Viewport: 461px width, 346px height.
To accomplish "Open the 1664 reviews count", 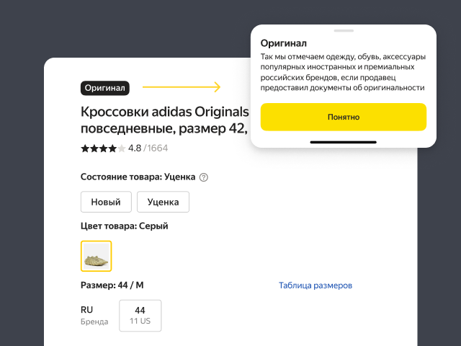I will tap(158, 148).
